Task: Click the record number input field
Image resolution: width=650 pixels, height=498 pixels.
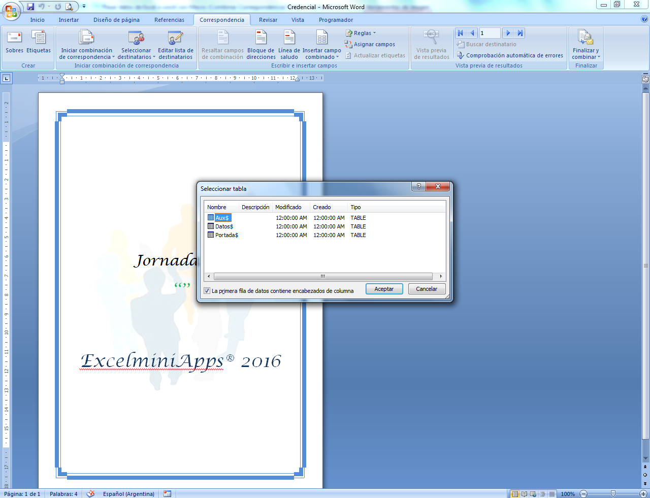Action: tap(490, 33)
